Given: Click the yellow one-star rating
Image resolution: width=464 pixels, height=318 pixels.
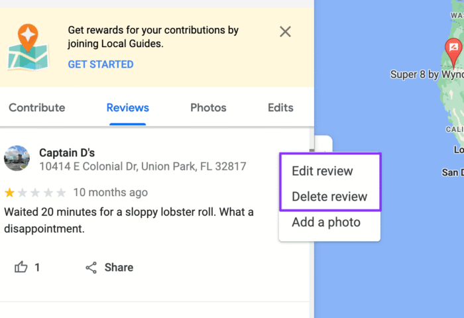Looking at the screenshot, I should [x=9, y=193].
